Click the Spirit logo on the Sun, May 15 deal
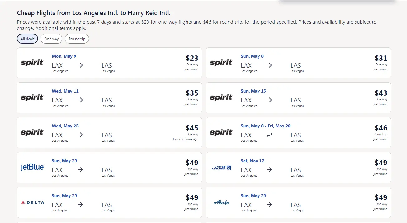 221,97
